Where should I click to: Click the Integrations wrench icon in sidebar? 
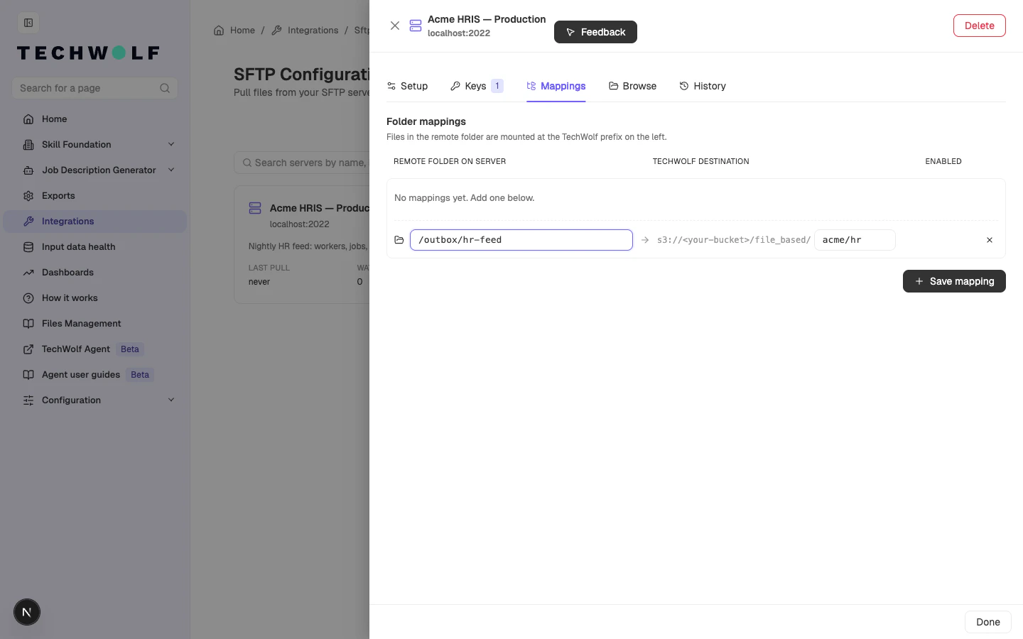point(28,222)
